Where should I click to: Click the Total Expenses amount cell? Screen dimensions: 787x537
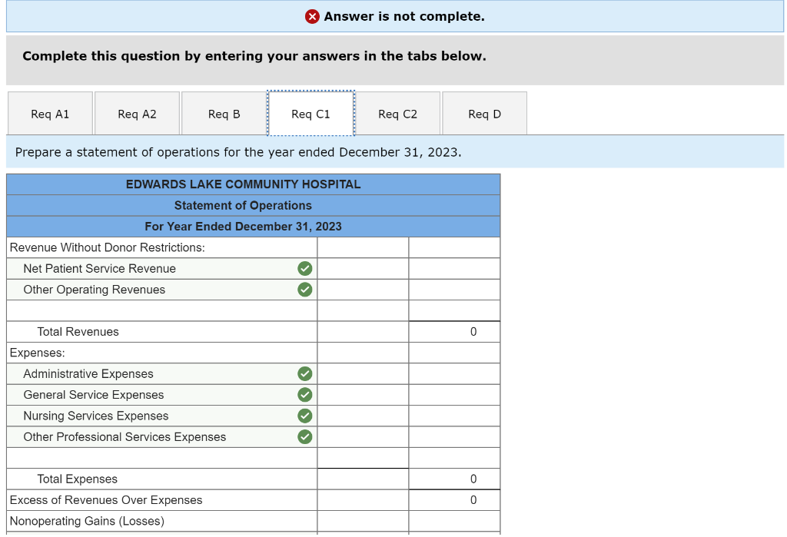pyautogui.click(x=454, y=479)
